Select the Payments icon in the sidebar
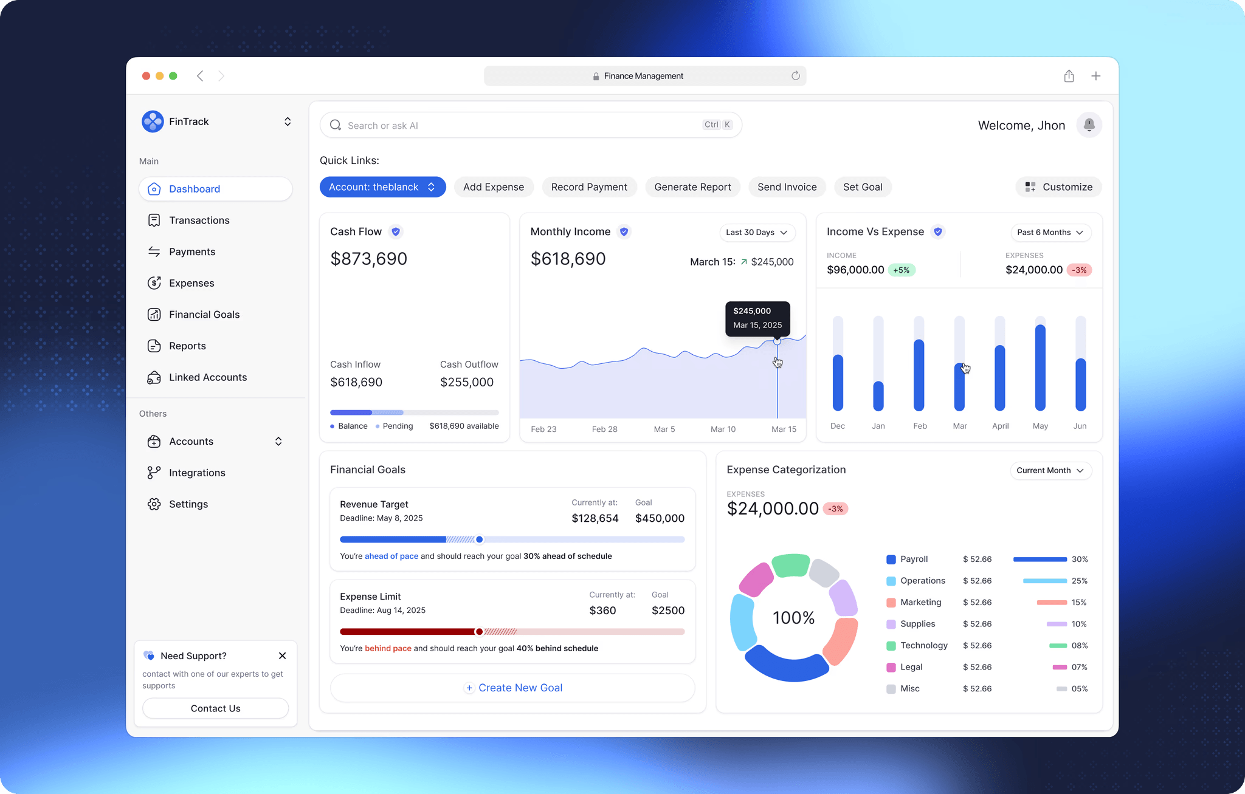The width and height of the screenshot is (1245, 794). point(154,252)
